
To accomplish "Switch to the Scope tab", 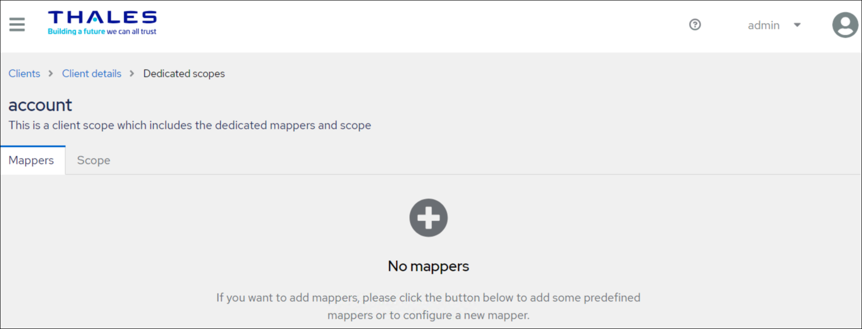I will [x=93, y=160].
